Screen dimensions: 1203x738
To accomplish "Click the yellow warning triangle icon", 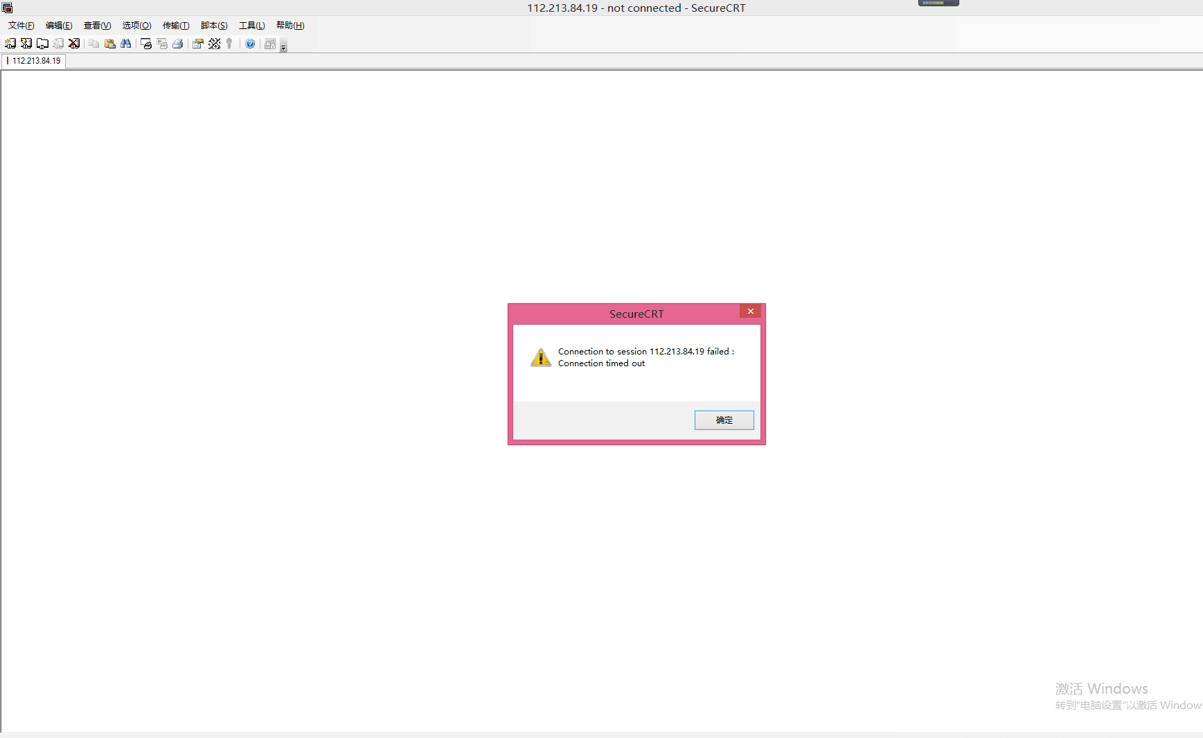I will [541, 357].
